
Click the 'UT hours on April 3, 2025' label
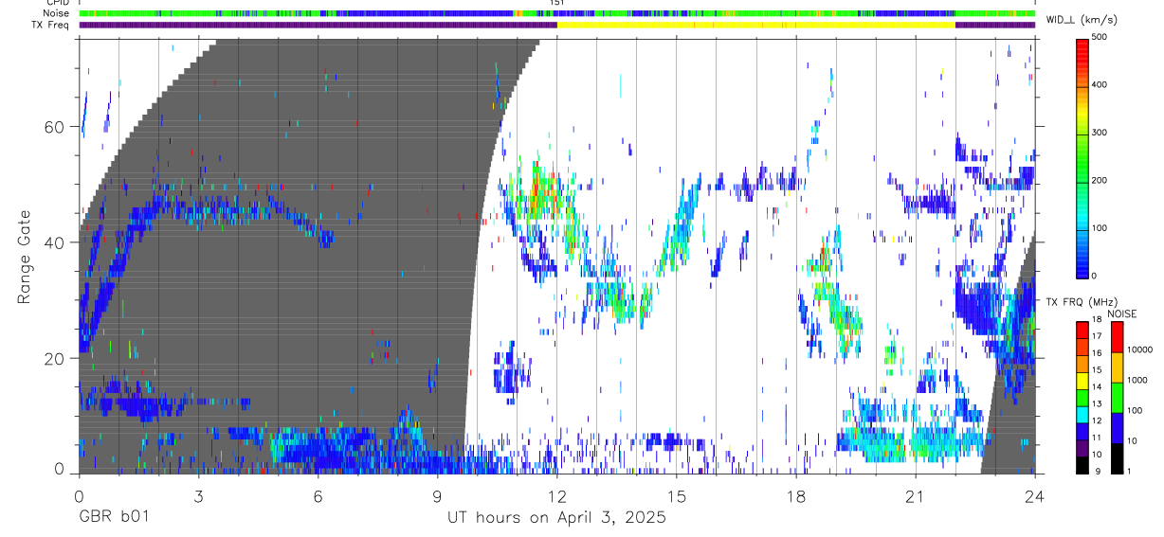(556, 518)
